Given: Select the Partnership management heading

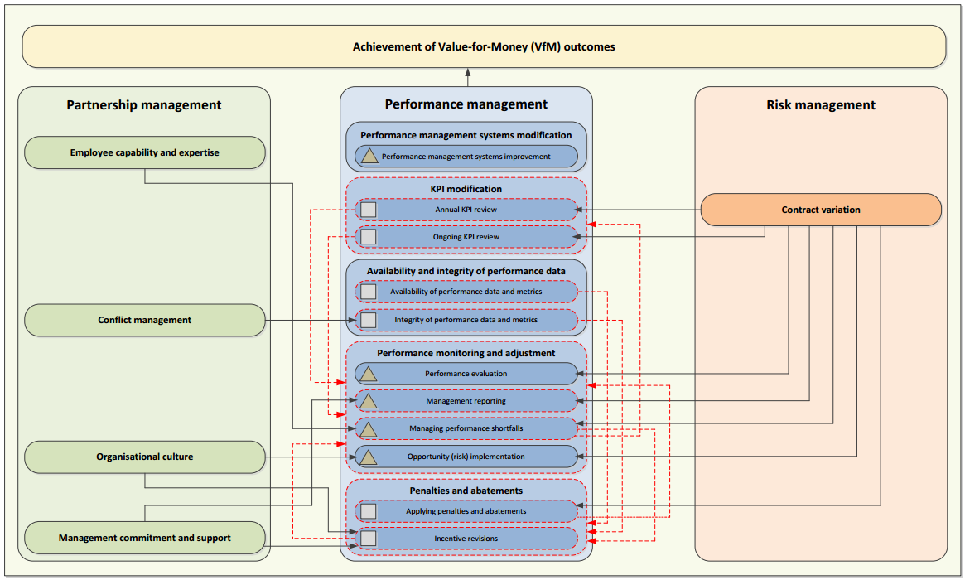Looking at the screenshot, I should coord(144,104).
